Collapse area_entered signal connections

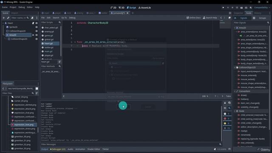[236, 32]
